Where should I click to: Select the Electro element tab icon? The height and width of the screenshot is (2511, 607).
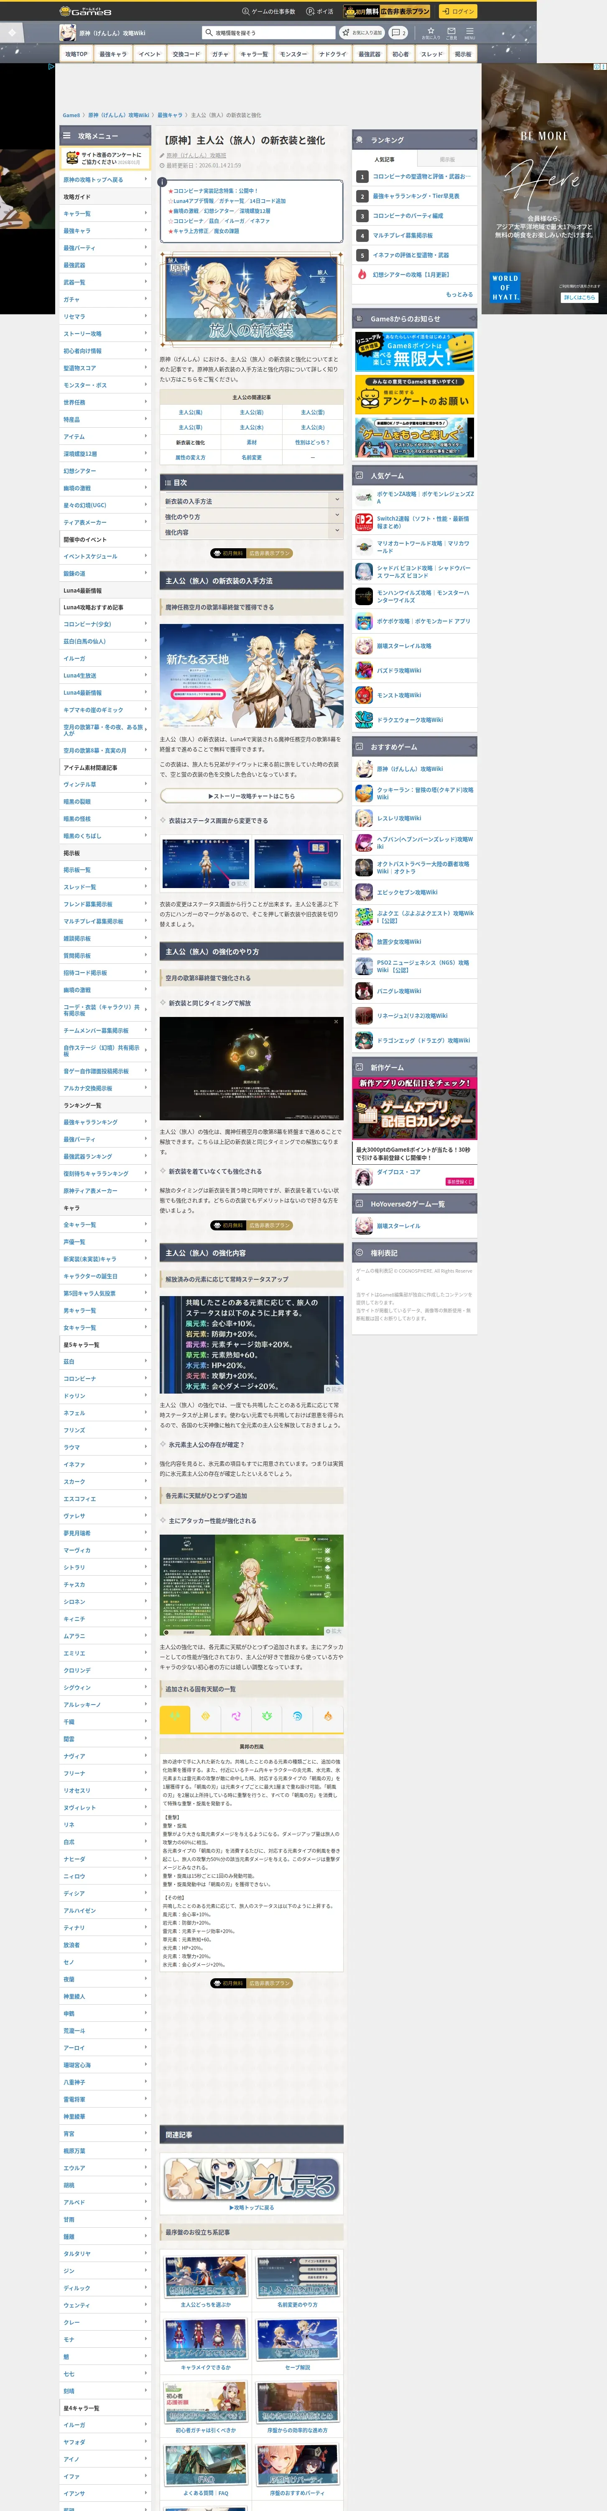coord(236,1717)
